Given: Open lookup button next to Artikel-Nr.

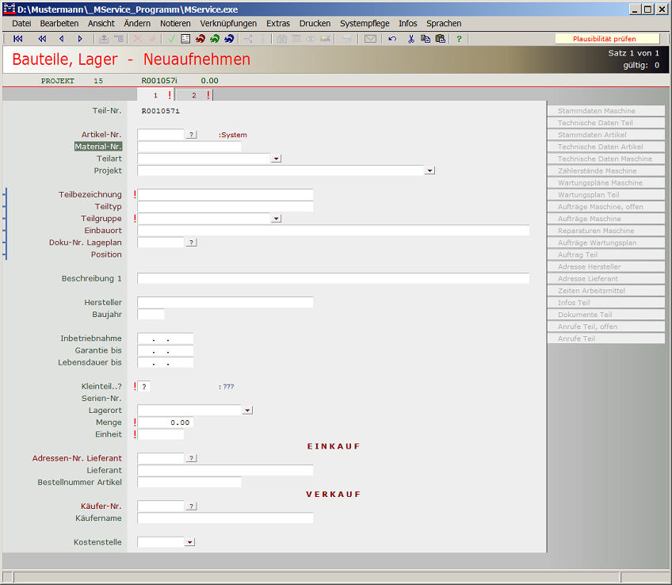Looking at the screenshot, I should [191, 135].
